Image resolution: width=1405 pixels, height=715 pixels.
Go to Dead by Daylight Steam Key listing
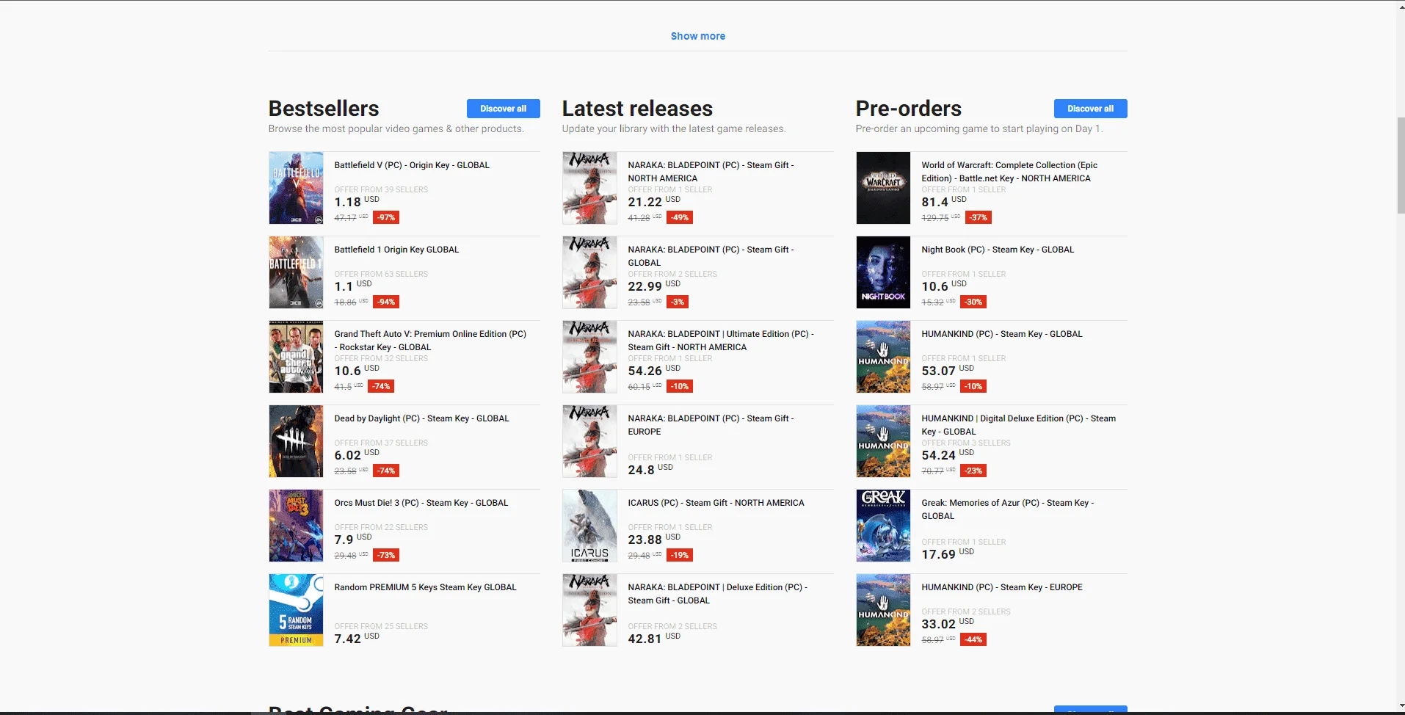(421, 418)
